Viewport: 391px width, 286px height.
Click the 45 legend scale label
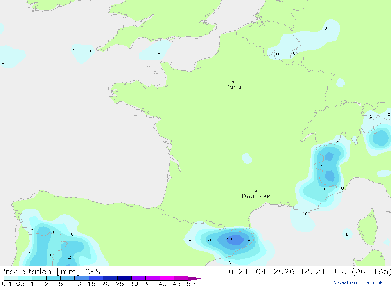click(x=177, y=284)
